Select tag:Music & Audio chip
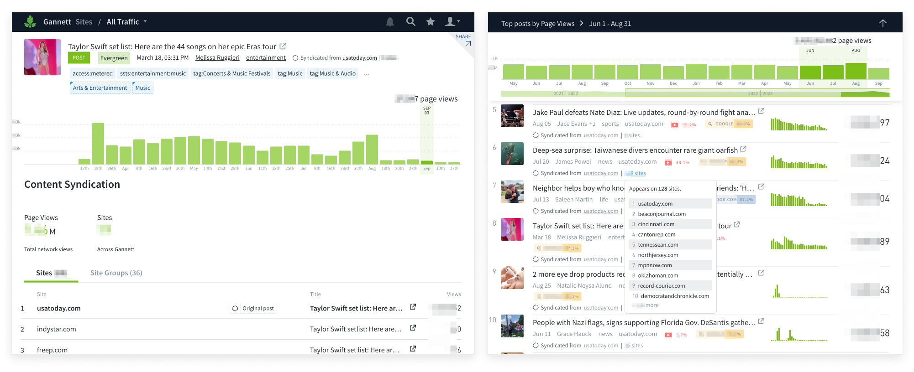914x372 pixels. click(332, 73)
